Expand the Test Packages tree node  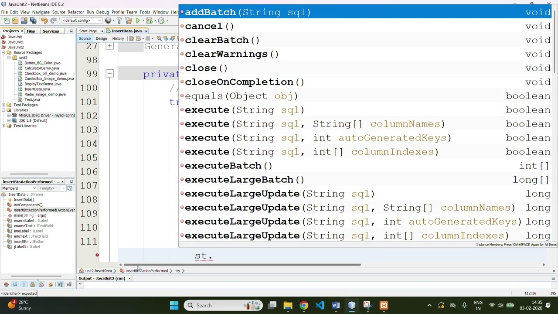coord(3,105)
